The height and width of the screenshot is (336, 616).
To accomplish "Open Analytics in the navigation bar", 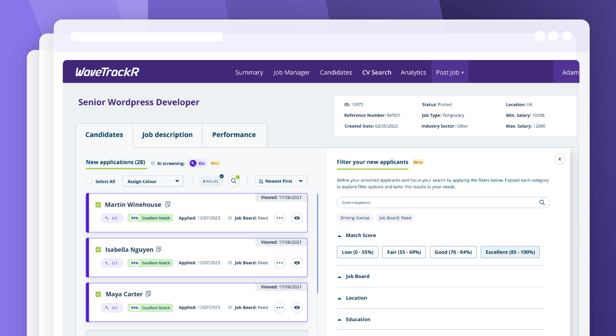I will [413, 72].
